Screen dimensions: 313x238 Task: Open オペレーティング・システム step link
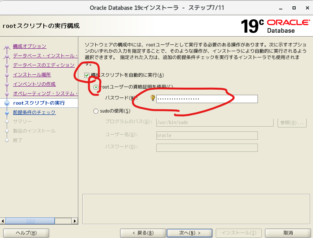[x=45, y=93]
